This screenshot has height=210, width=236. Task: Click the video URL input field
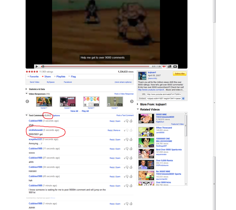(x=164, y=94)
